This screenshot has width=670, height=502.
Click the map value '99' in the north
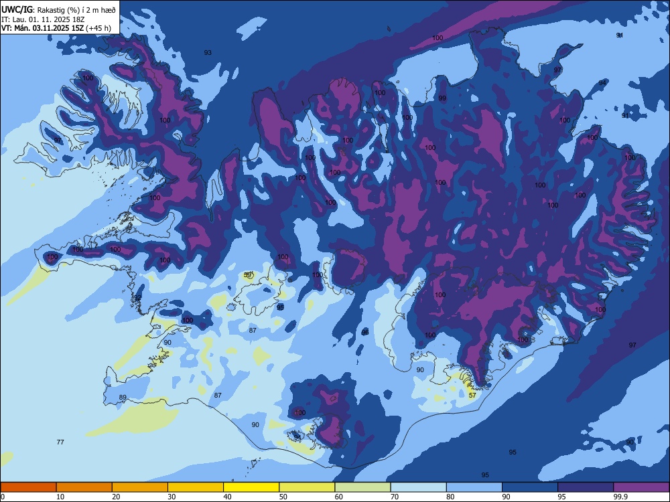[x=442, y=98]
